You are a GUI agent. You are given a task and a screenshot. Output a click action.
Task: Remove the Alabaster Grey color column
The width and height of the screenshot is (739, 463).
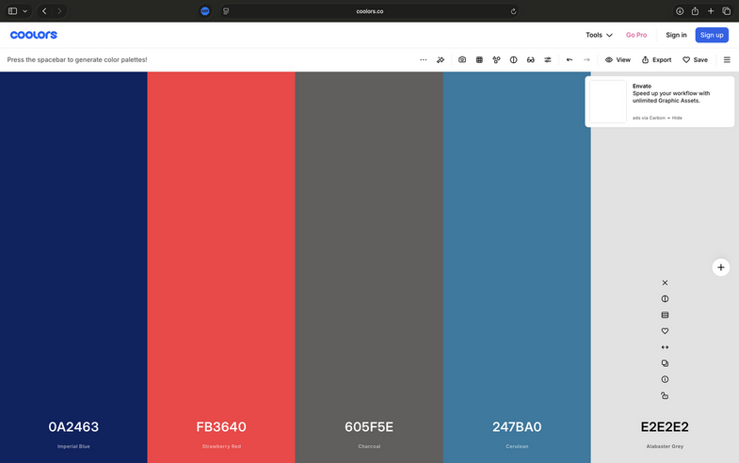pyautogui.click(x=665, y=282)
